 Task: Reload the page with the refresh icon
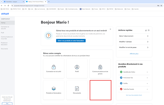pyautogui.click(x=8, y=6)
